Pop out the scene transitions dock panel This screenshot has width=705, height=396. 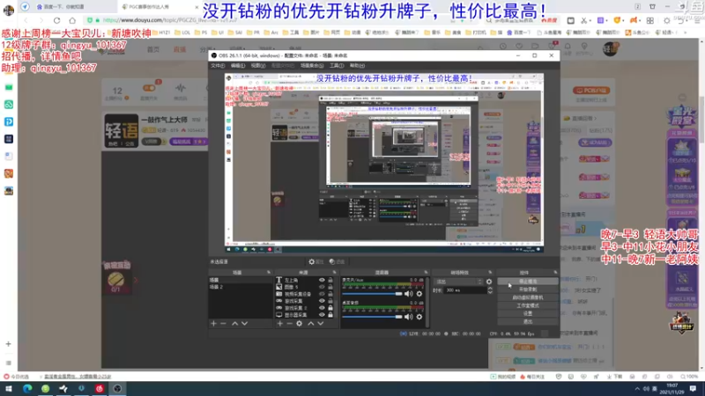click(490, 273)
